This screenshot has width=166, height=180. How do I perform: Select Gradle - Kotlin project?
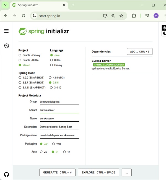(28, 60)
